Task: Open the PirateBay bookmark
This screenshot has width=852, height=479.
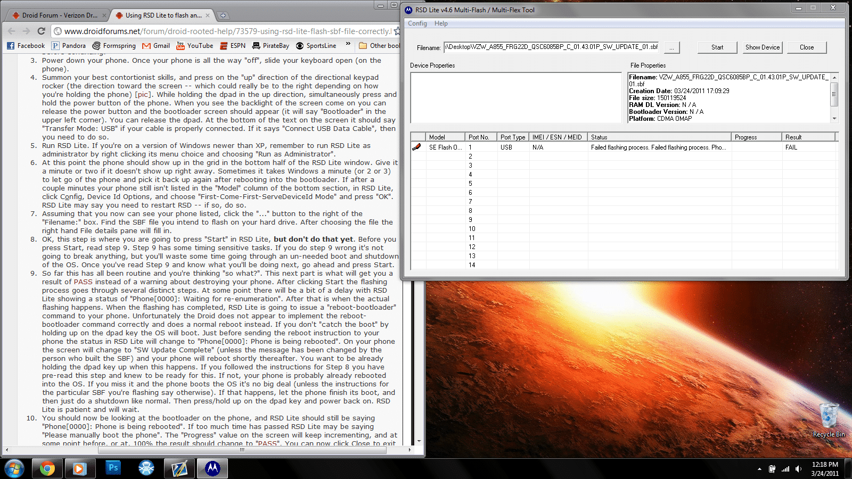Action: [271, 46]
